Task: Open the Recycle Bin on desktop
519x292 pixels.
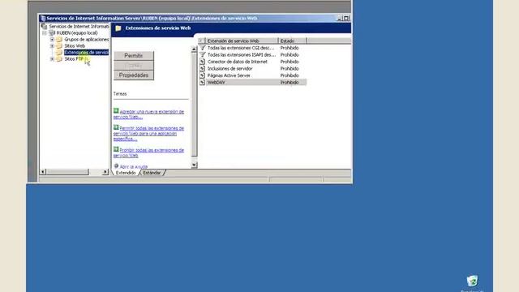Action: (x=472, y=281)
